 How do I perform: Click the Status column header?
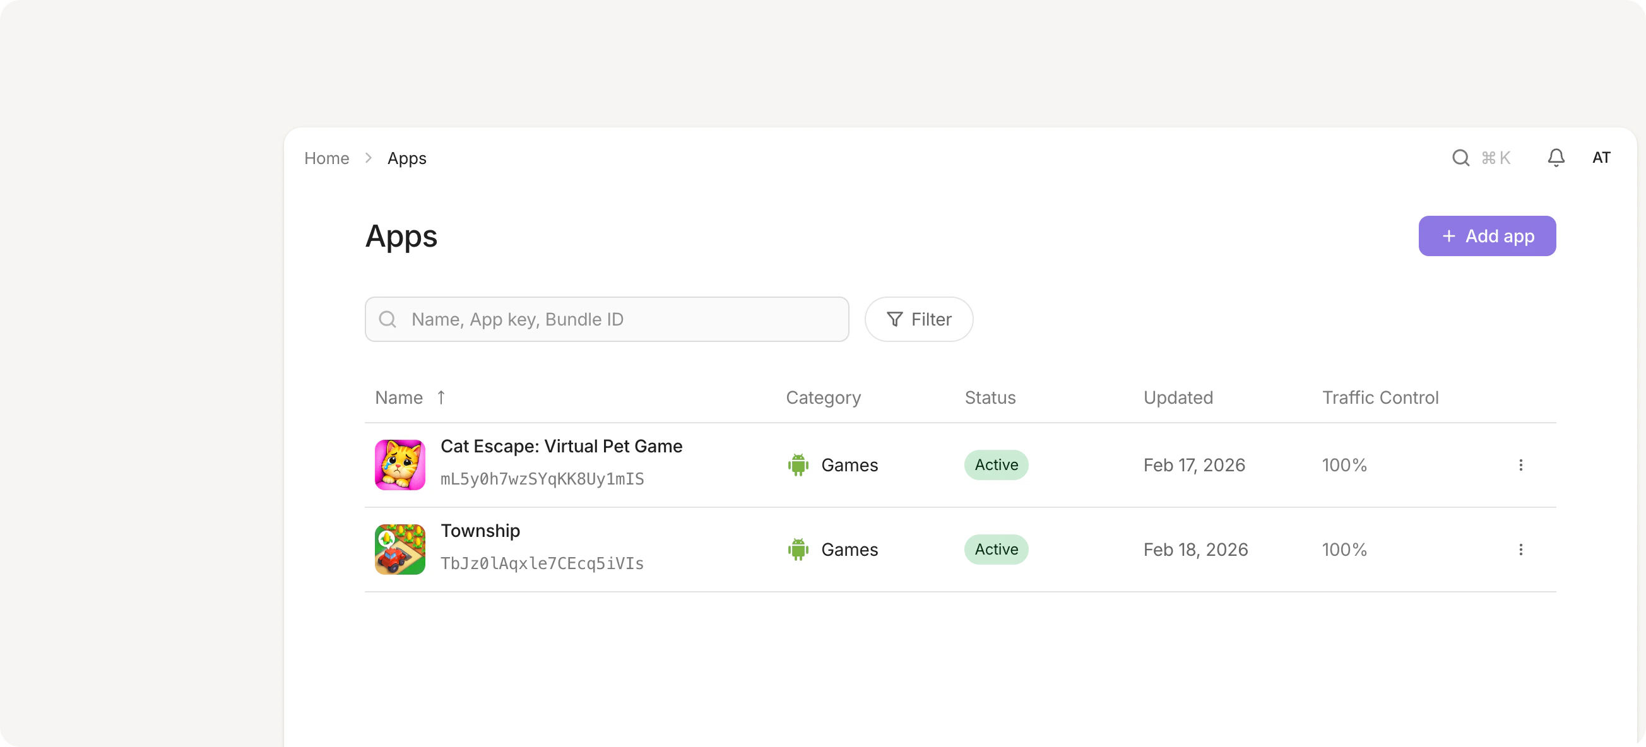click(990, 397)
